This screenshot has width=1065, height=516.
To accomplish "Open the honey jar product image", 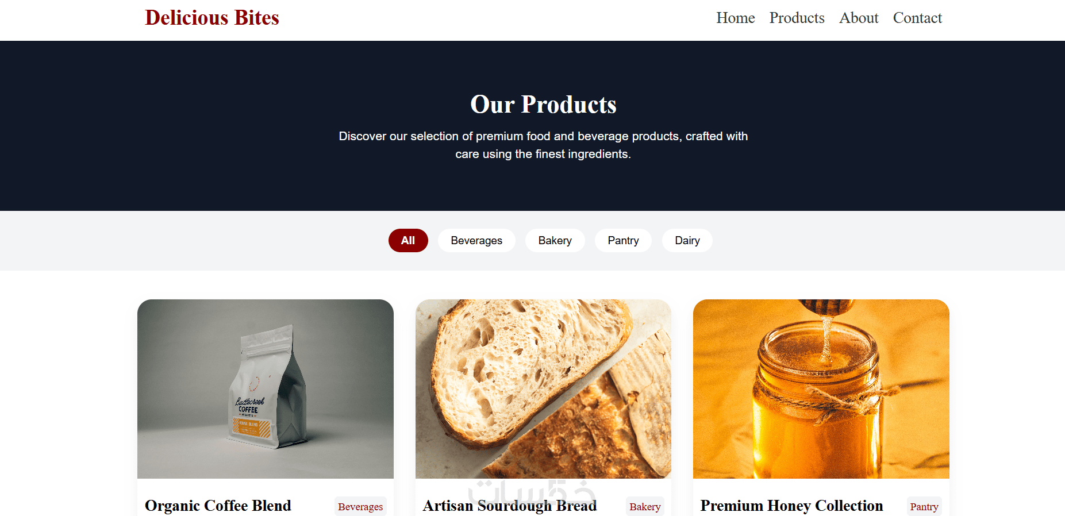I will (821, 389).
